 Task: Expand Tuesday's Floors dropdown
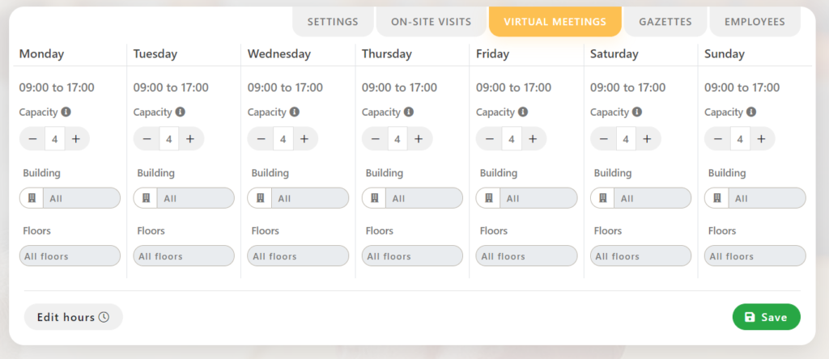click(x=184, y=256)
